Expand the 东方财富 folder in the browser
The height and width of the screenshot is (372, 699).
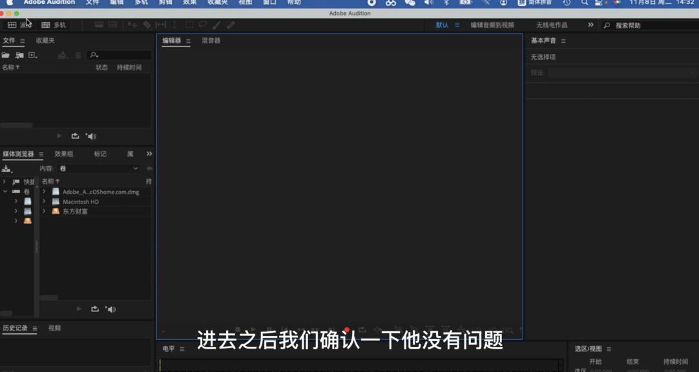click(x=44, y=210)
